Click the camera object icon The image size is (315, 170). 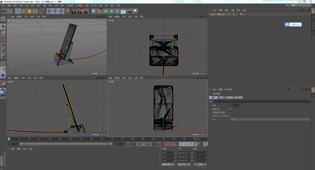coord(129,11)
